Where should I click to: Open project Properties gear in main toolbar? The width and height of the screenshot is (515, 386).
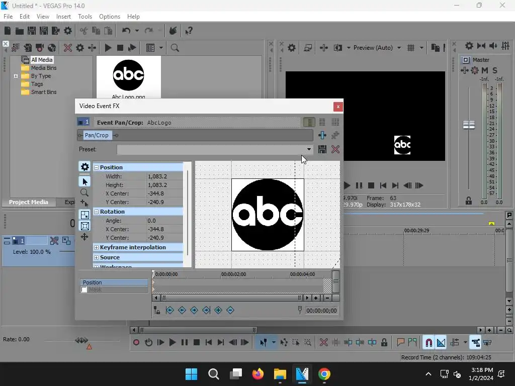coord(68,31)
